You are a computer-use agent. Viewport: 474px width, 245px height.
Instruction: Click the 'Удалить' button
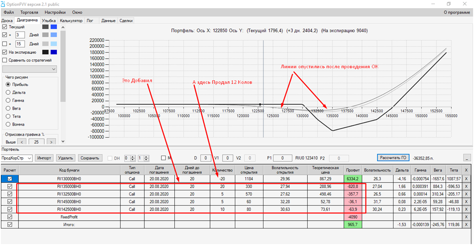[65, 157]
